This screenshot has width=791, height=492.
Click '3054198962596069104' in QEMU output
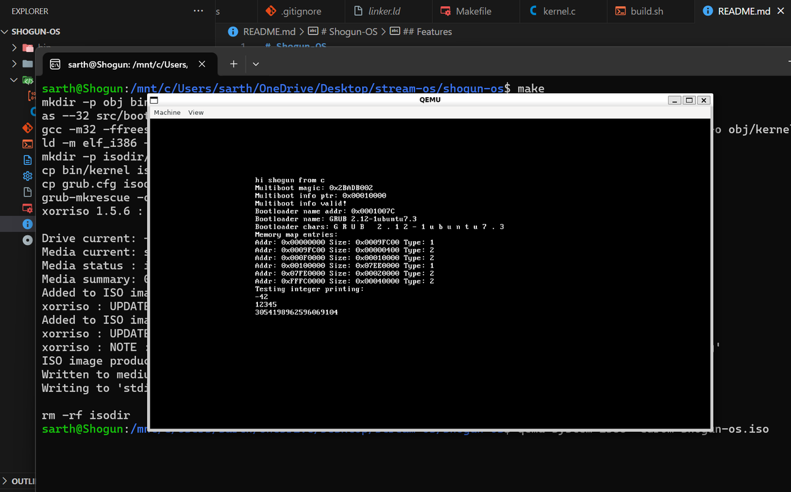(296, 312)
